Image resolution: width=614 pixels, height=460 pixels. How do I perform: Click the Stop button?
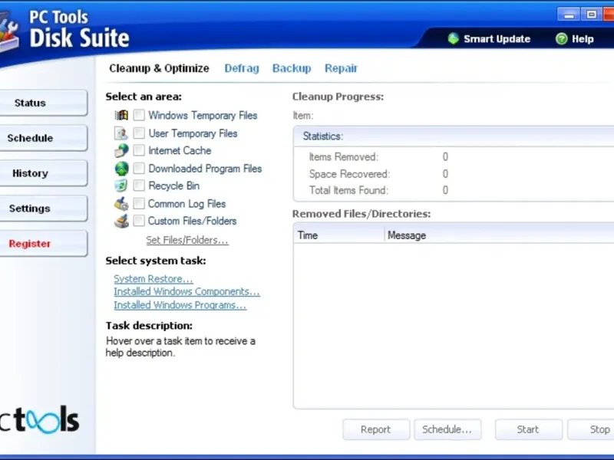[x=591, y=429]
